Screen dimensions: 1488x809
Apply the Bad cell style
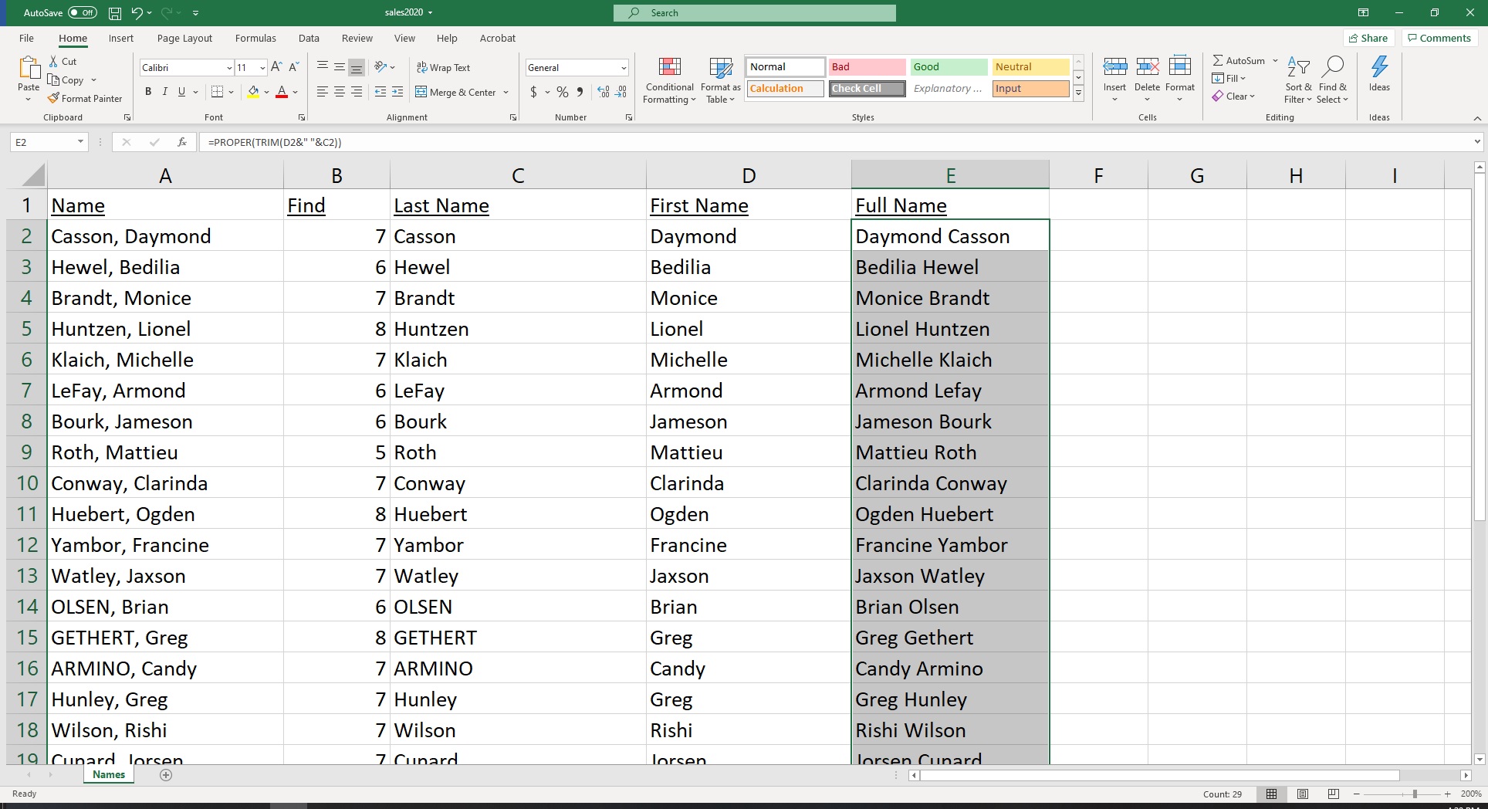pos(867,67)
